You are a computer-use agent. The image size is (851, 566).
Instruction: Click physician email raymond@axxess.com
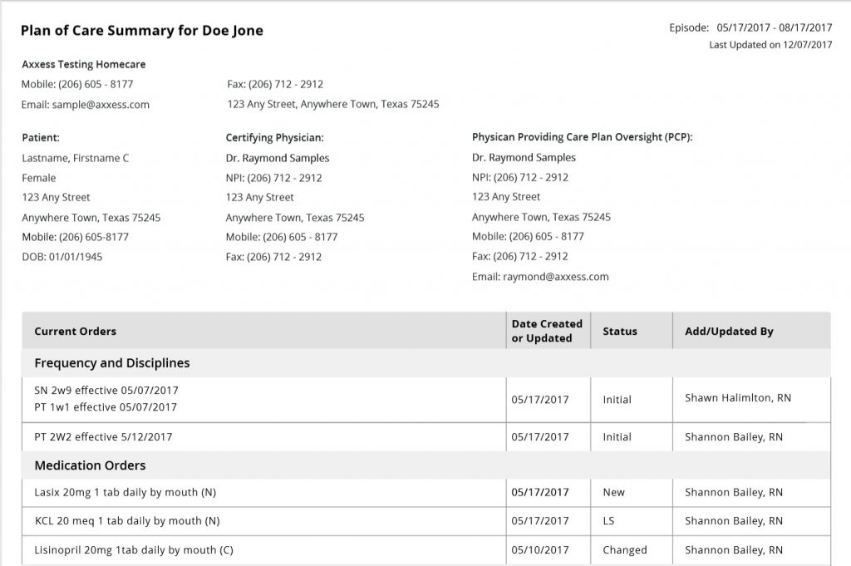556,277
